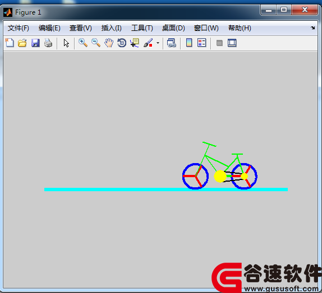This screenshot has width=322, height=293.
Task: Toggle the Edit Plot arrow tool
Action: [66, 43]
